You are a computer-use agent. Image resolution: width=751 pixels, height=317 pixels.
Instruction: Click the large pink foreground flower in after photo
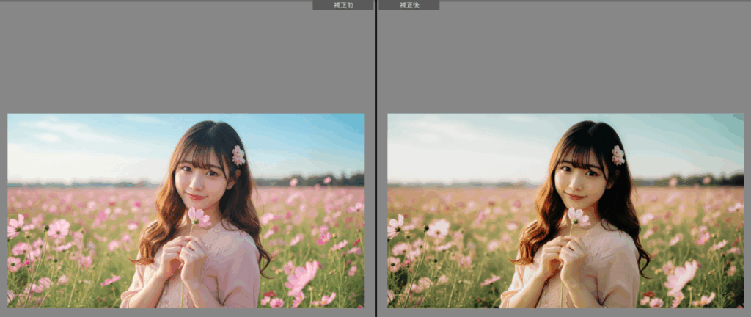pos(681,279)
